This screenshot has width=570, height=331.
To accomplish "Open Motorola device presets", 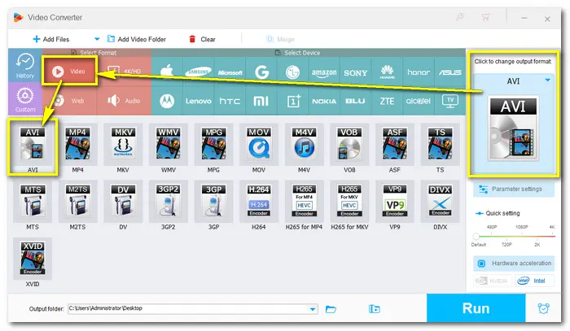I will click(167, 101).
